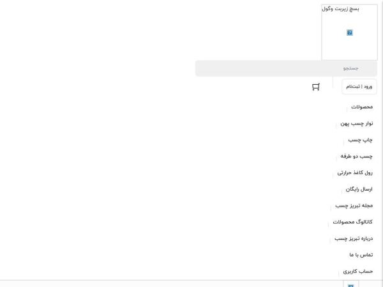The width and height of the screenshot is (383, 287).
Task: Click ثبت‌نام in the register button
Action: click(x=353, y=87)
